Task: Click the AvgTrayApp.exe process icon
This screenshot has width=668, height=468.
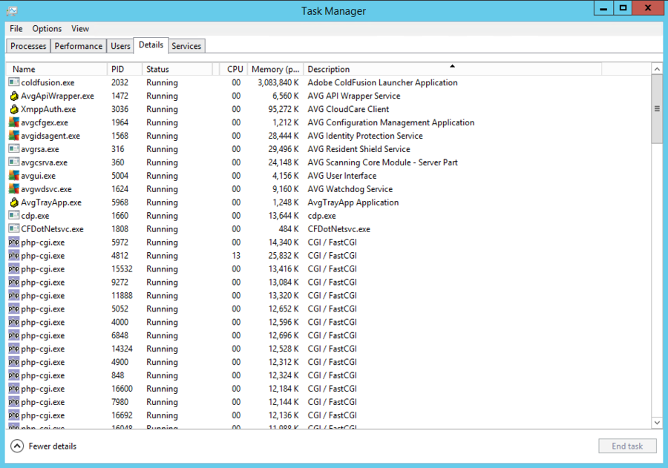Action: pos(13,202)
